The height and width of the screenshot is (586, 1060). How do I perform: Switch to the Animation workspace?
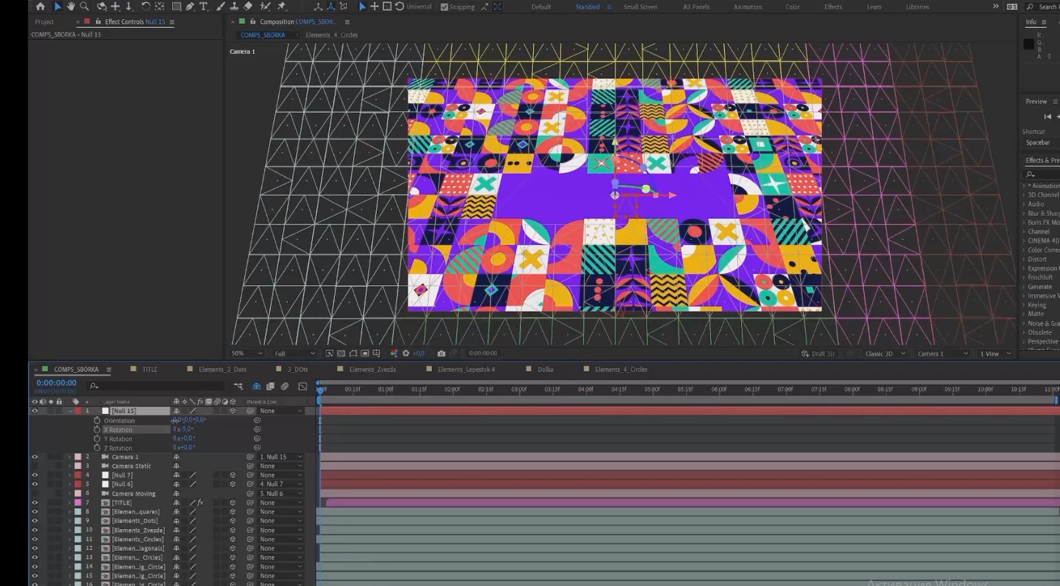[x=748, y=7]
